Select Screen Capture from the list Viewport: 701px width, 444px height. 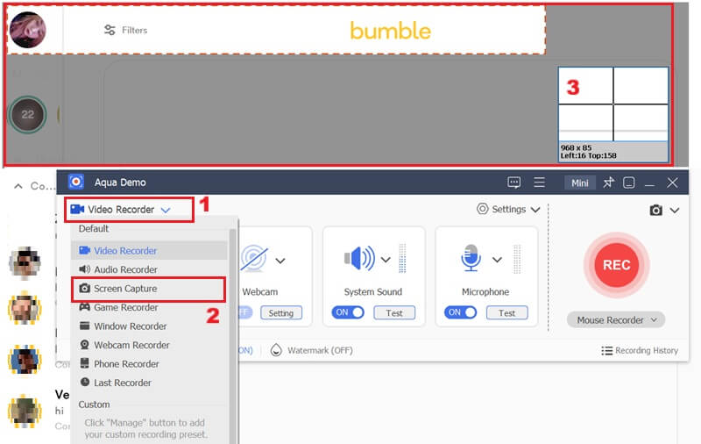click(125, 288)
